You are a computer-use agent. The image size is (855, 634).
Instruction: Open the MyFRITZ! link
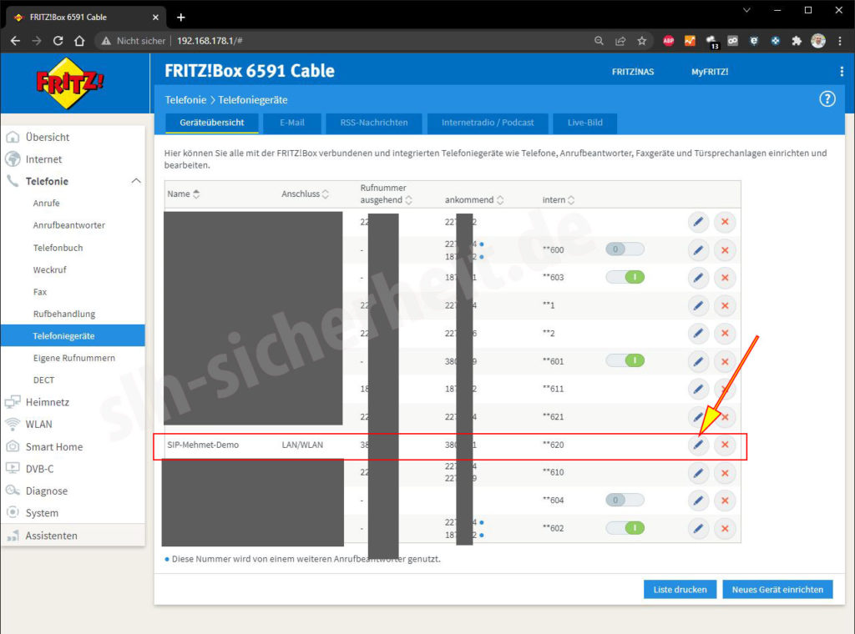[710, 72]
